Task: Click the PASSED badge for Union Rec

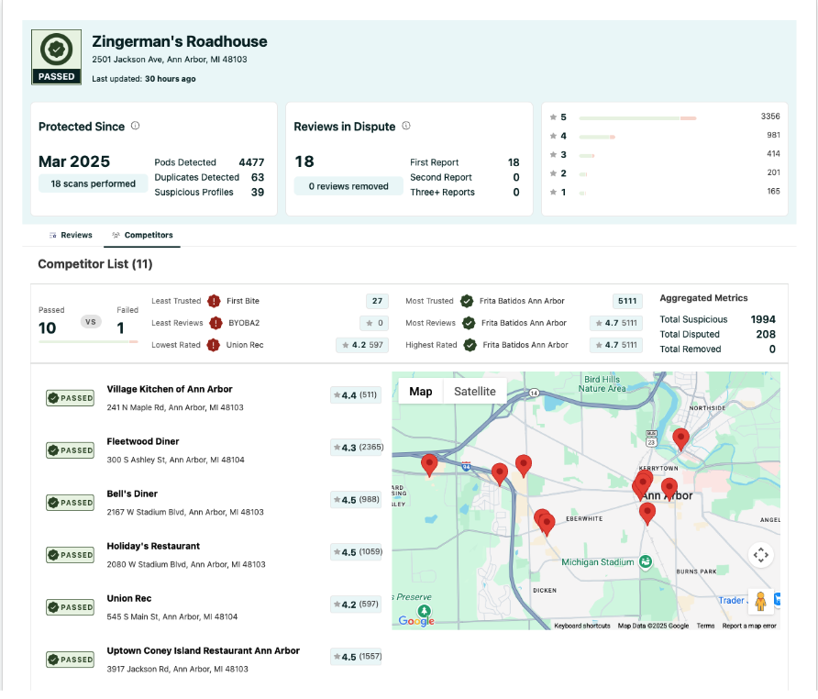Action: 71,607
